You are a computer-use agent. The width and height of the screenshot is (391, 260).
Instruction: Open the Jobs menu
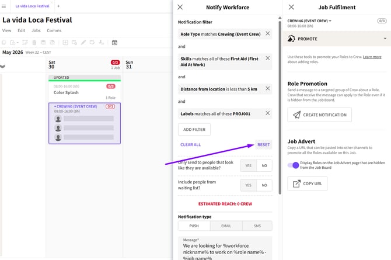[x=36, y=30]
